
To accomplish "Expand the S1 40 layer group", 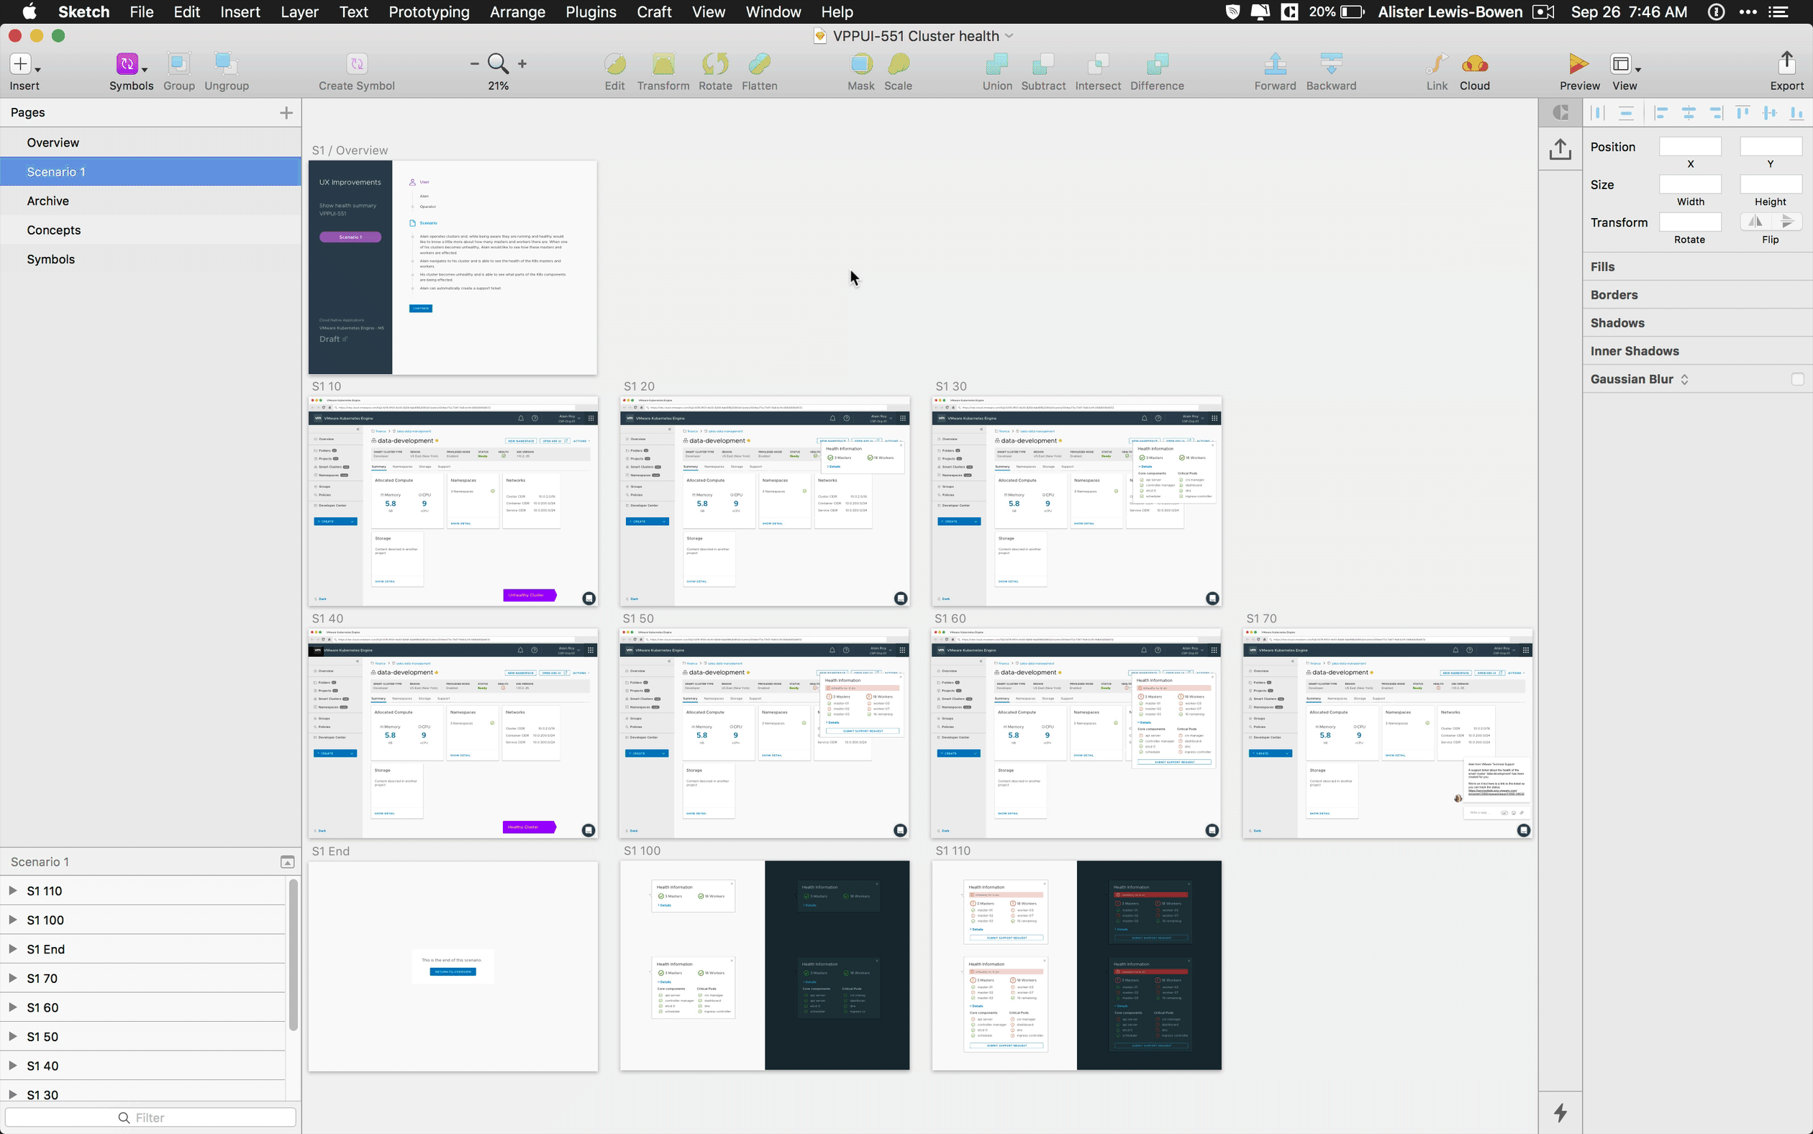I will coord(13,1066).
